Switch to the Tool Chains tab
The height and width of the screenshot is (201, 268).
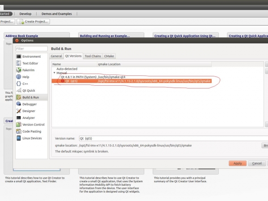coord(92,56)
